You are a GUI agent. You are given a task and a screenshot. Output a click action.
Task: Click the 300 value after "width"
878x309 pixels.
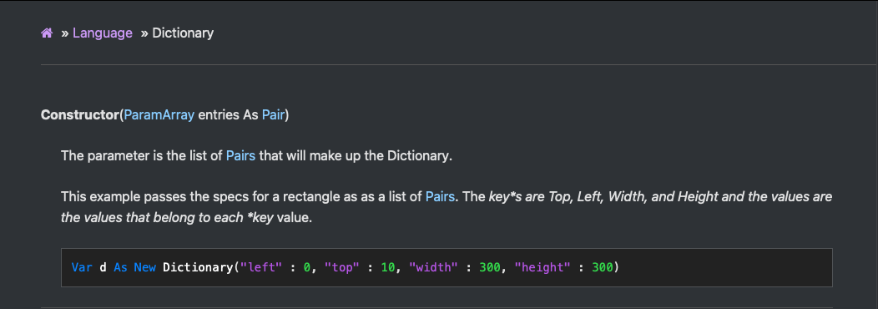(x=490, y=267)
